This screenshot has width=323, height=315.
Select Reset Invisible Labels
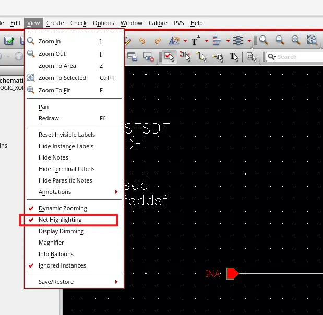click(74, 135)
